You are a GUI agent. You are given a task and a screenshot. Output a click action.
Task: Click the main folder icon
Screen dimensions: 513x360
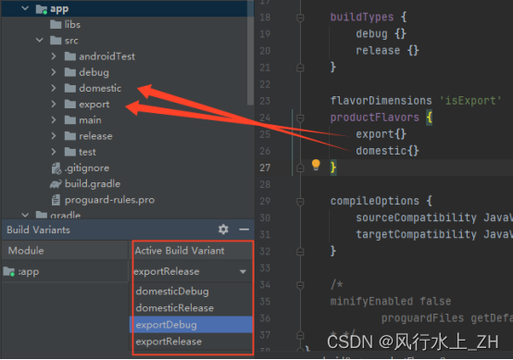point(70,120)
